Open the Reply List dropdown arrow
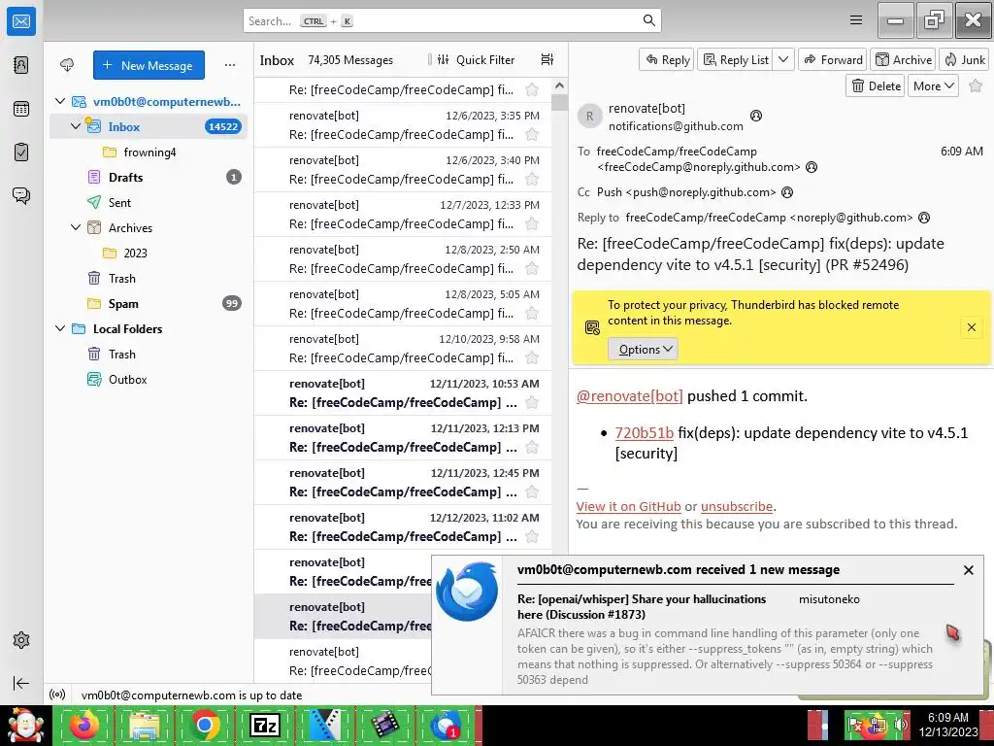Screen dimensions: 994x746 click(783, 59)
